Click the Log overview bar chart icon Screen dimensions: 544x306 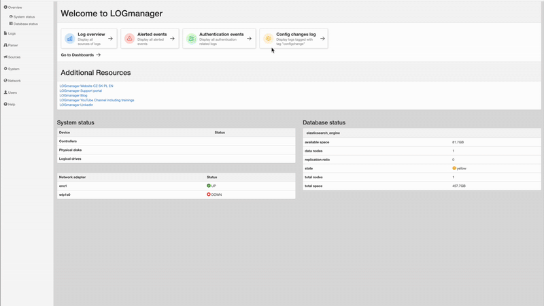coord(70,39)
